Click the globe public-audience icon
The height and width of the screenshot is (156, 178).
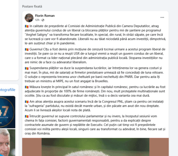coord(43,20)
